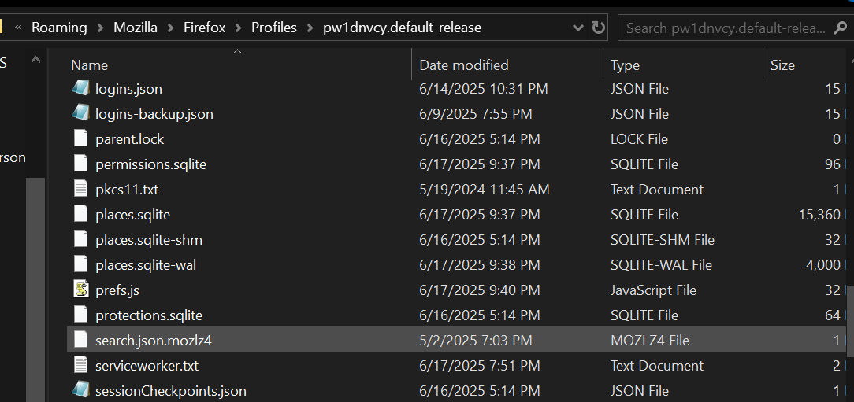Click the 6/17/2025 9:38 PM date cell

click(x=479, y=265)
